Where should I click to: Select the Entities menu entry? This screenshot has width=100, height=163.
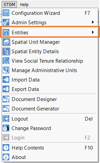point(50,32)
